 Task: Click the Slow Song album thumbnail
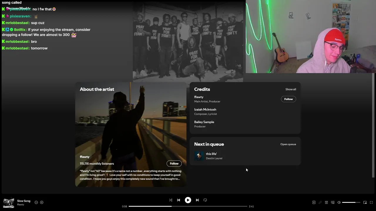(x=9, y=203)
